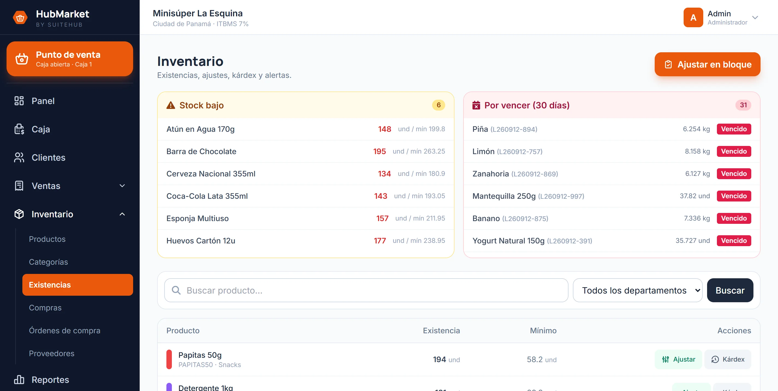The height and width of the screenshot is (391, 778).
Task: Click Yogurt Natural 150g lot entry
Action: click(x=612, y=241)
